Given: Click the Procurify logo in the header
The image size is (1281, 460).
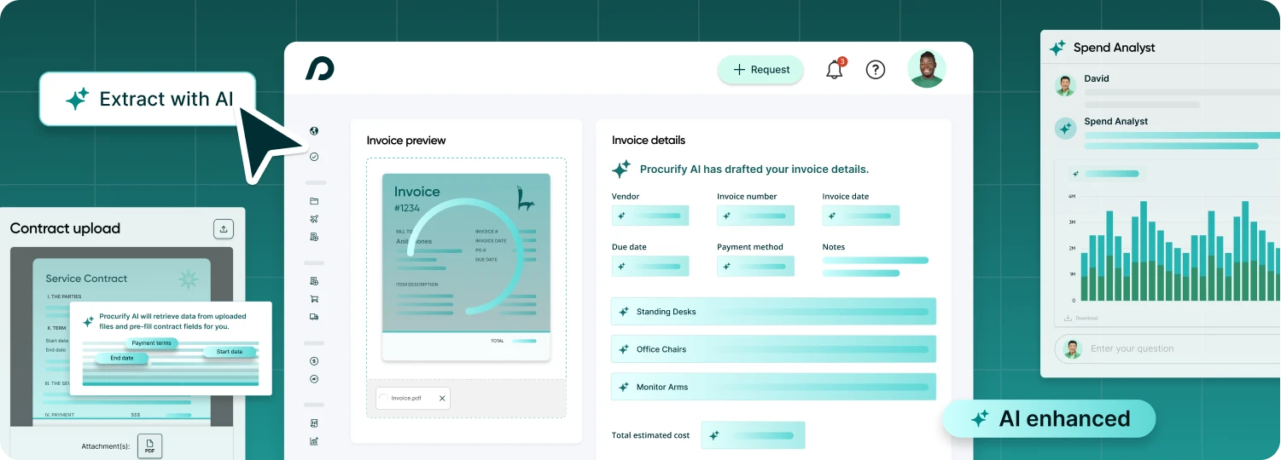Looking at the screenshot, I should (320, 69).
